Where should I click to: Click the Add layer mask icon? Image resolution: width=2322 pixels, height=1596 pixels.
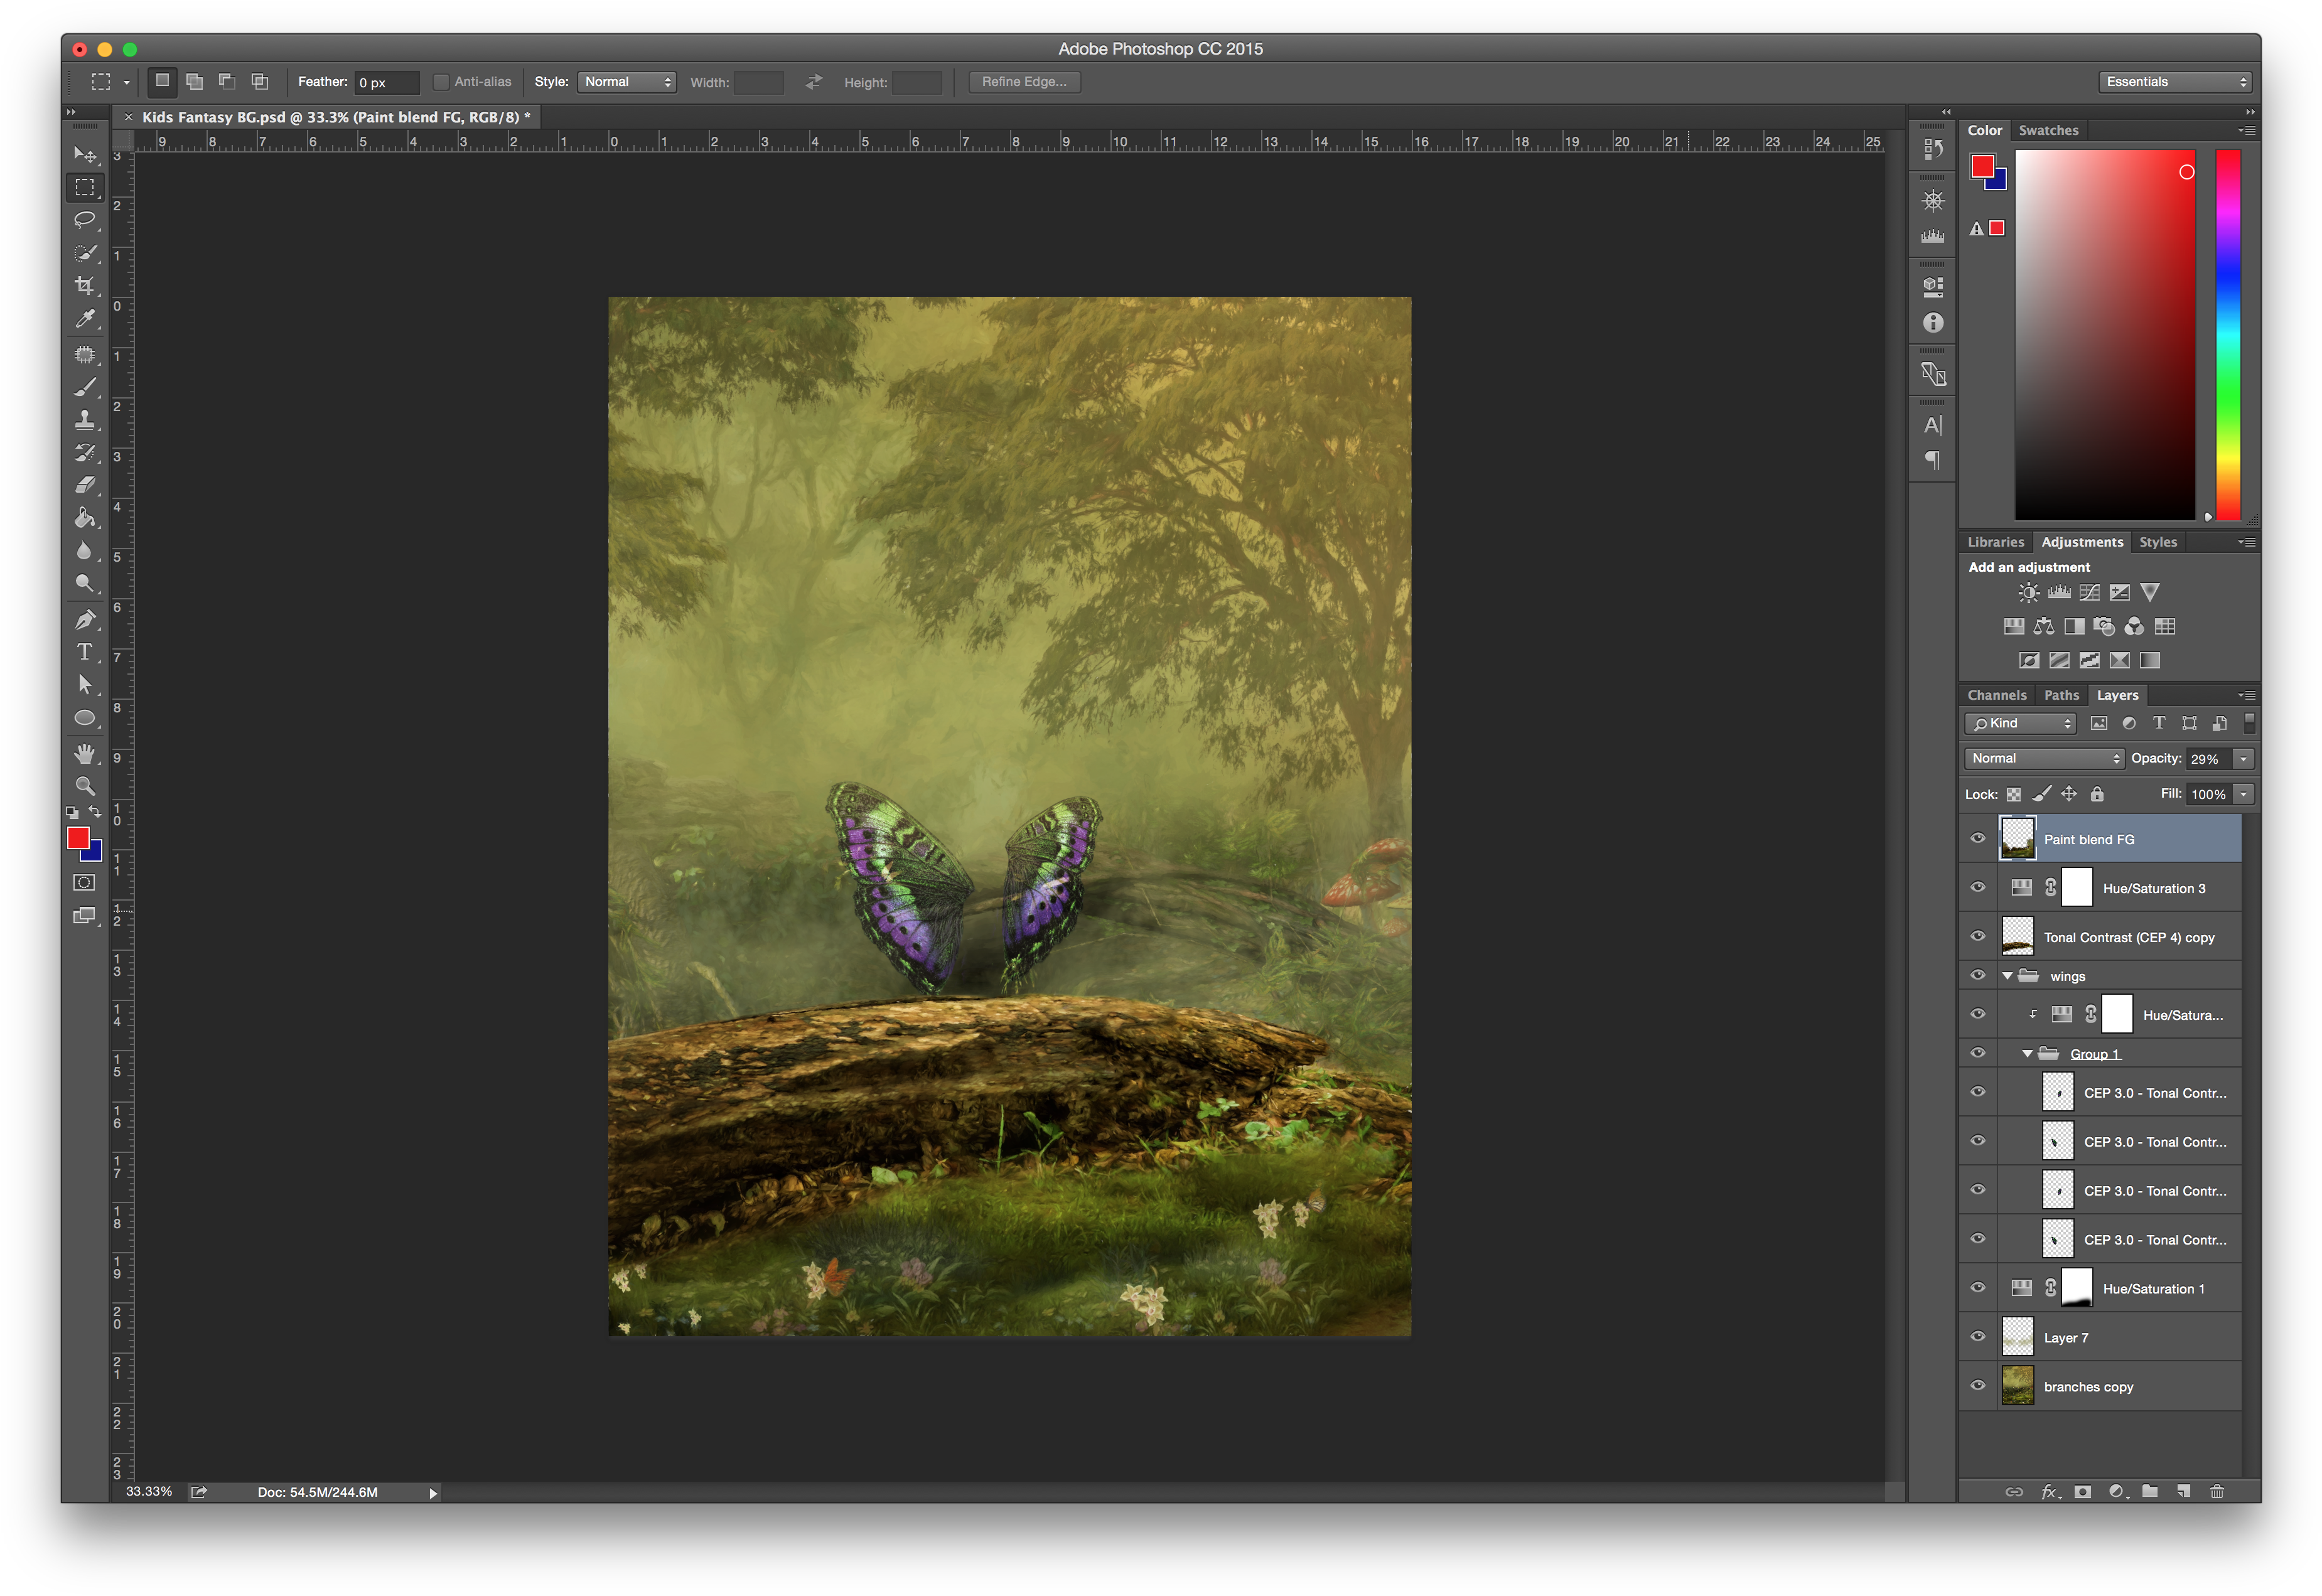point(2082,1491)
